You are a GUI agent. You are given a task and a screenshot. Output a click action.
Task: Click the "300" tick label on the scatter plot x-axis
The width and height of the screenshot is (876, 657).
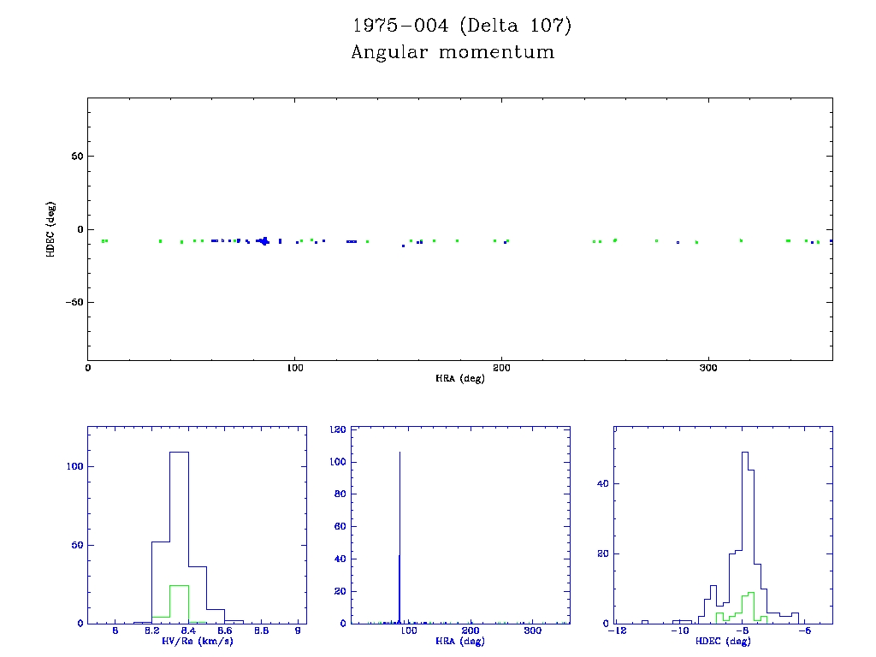coord(707,368)
